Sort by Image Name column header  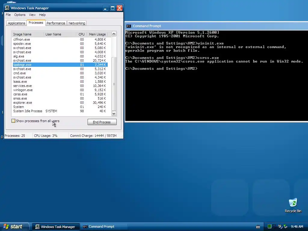(28, 34)
